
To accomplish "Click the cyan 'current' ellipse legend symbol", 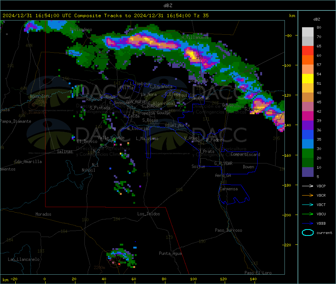I will (308, 232).
